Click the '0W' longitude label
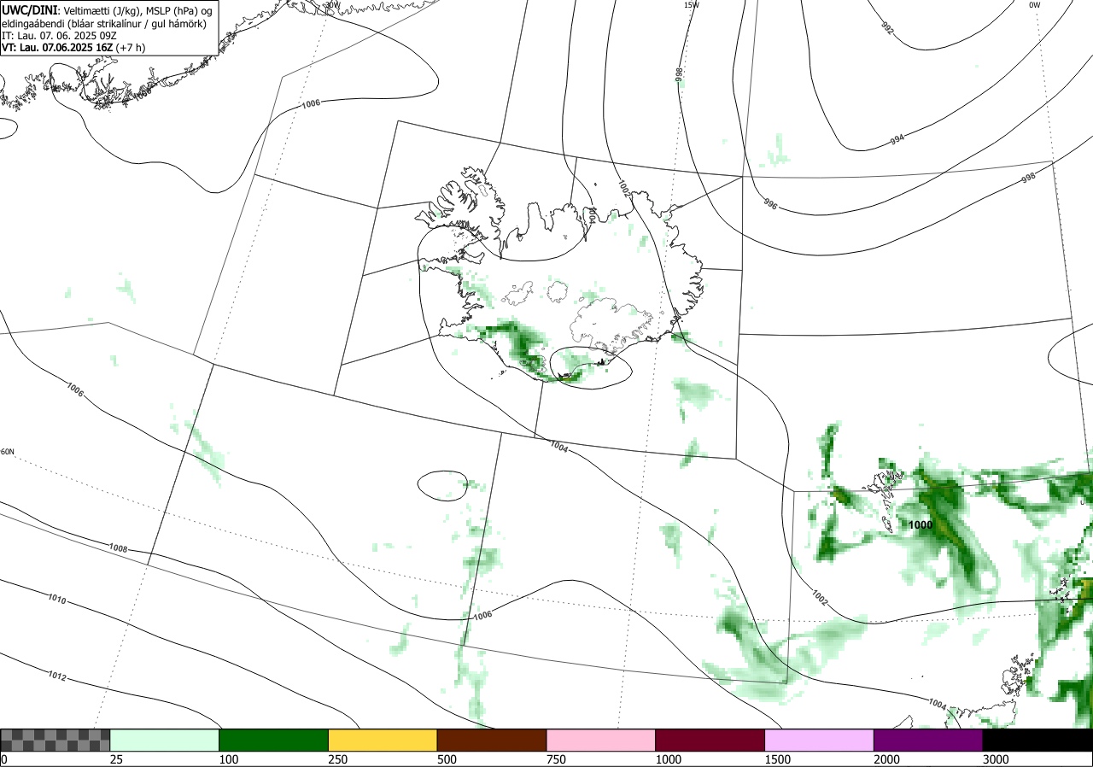Screen dimensions: 1093x767 [1035, 4]
